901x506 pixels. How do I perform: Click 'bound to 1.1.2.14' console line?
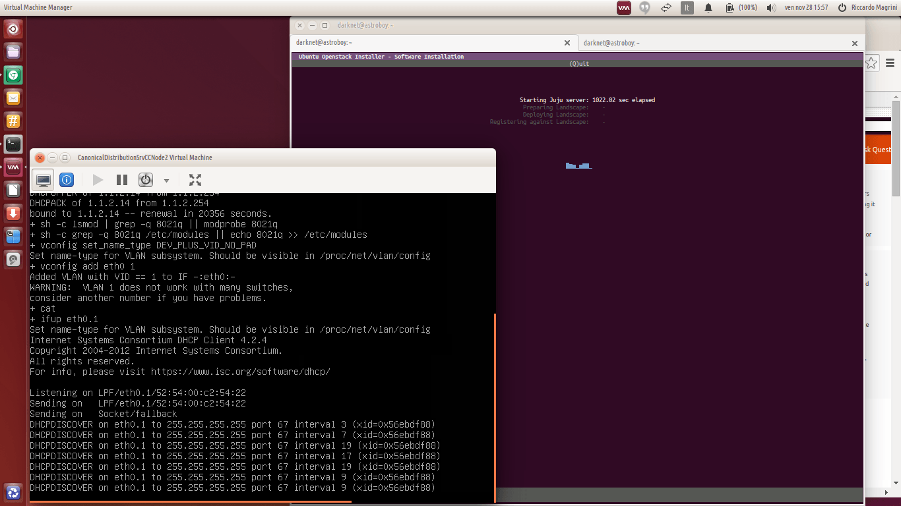point(150,213)
